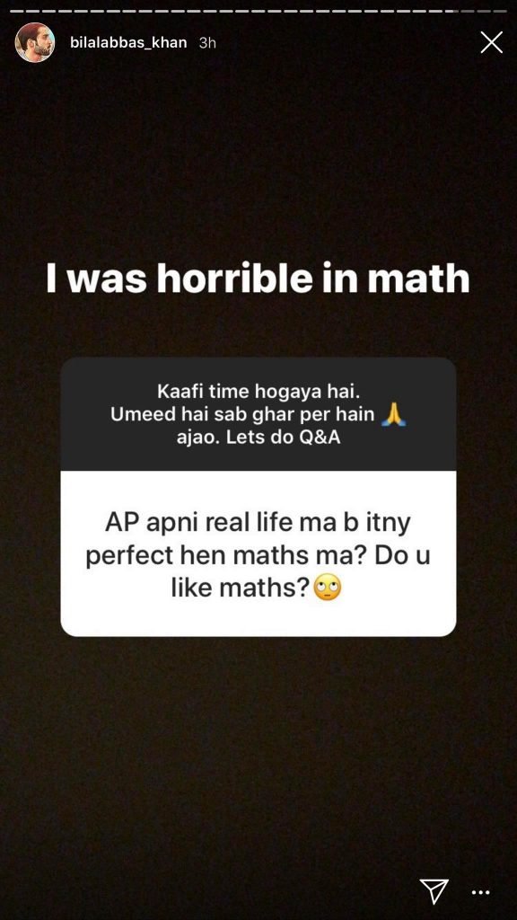Click "like maths?" in the response
Viewport: 517px width, 920px height.
pyautogui.click(x=241, y=588)
